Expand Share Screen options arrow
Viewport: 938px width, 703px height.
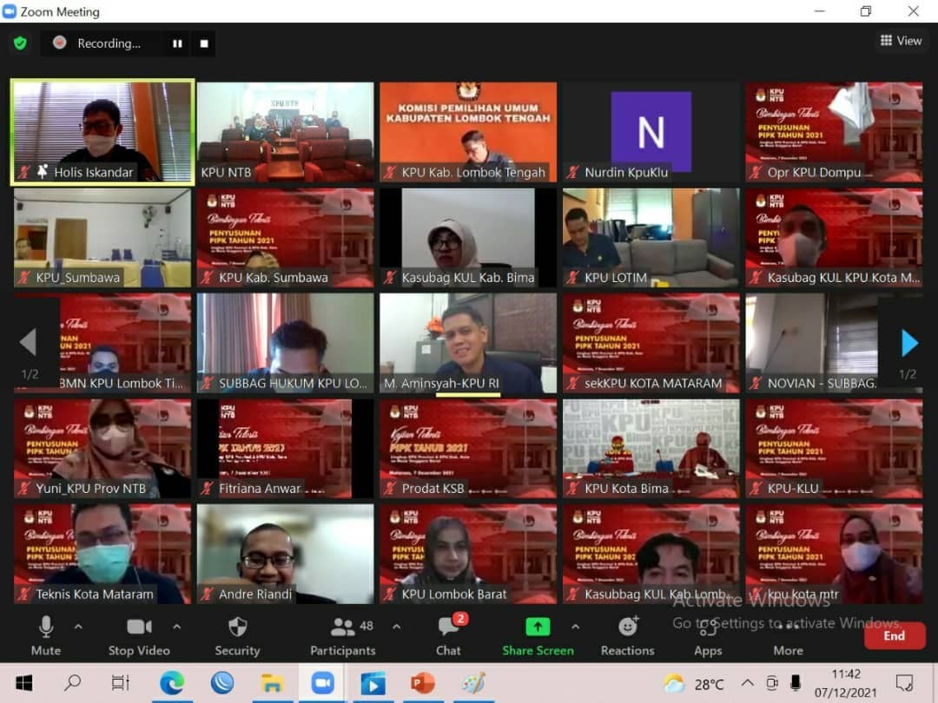575,626
